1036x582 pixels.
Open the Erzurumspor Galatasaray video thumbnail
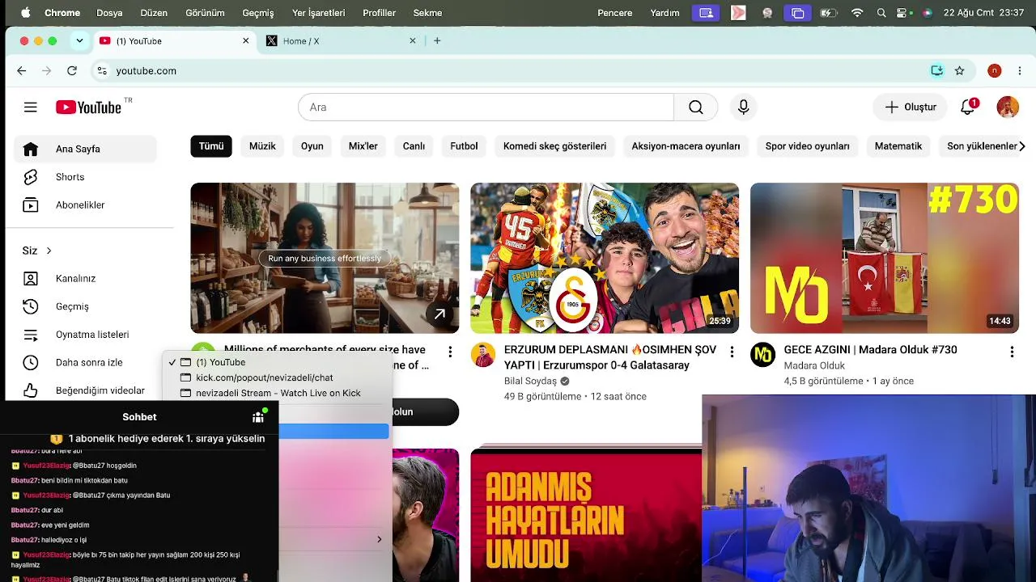[605, 258]
